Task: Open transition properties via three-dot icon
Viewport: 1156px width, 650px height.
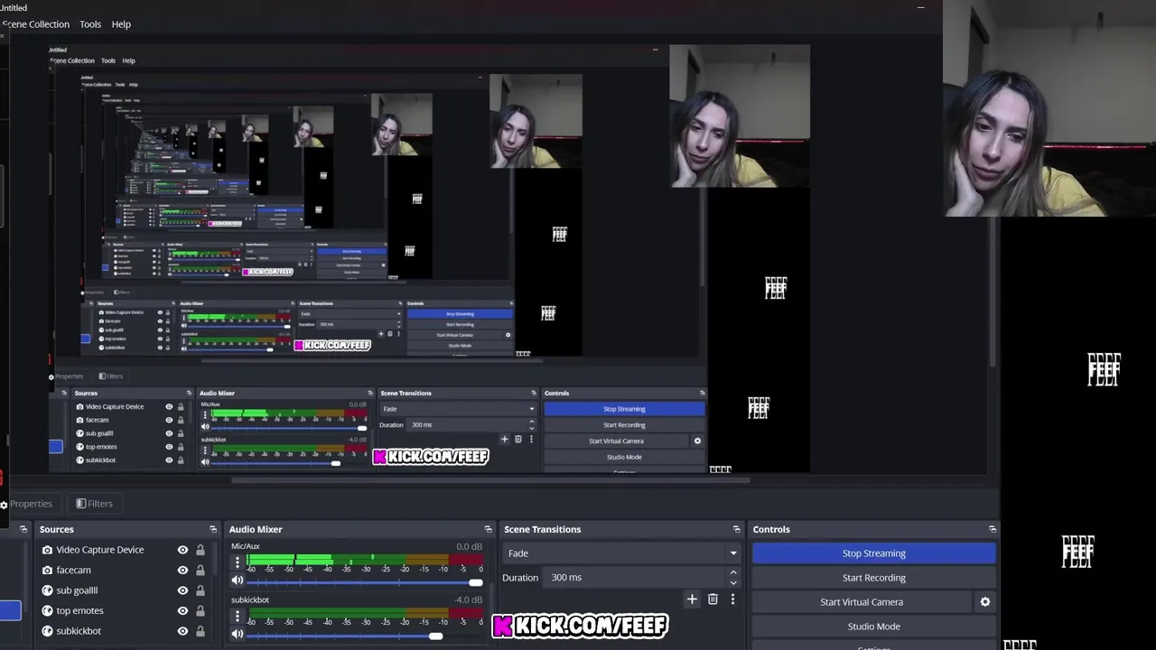Action: [x=732, y=599]
